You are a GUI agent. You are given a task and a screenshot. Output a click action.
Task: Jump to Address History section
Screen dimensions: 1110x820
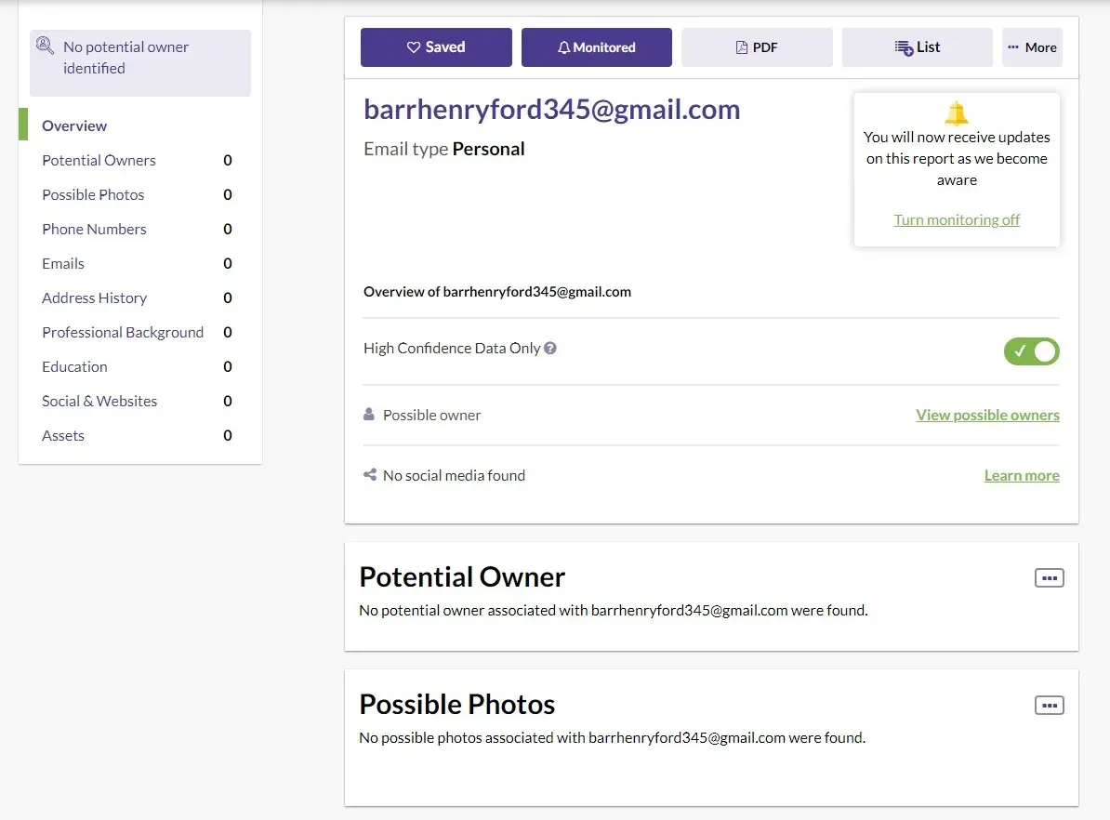(x=94, y=298)
